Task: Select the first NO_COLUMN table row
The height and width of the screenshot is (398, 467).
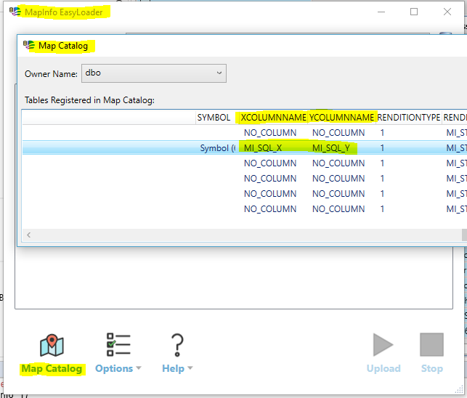Action: click(x=270, y=133)
